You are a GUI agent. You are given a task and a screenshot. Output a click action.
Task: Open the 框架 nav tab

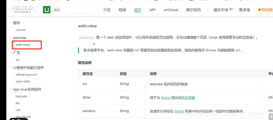122,10
